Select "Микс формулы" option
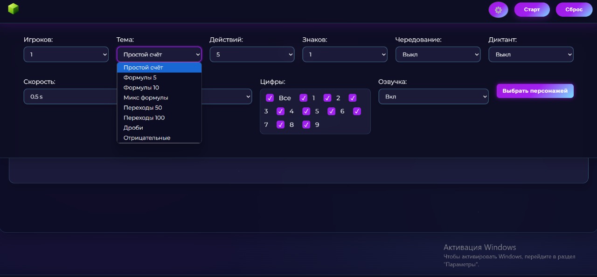Viewport: 597px width, 277px height. (146, 98)
